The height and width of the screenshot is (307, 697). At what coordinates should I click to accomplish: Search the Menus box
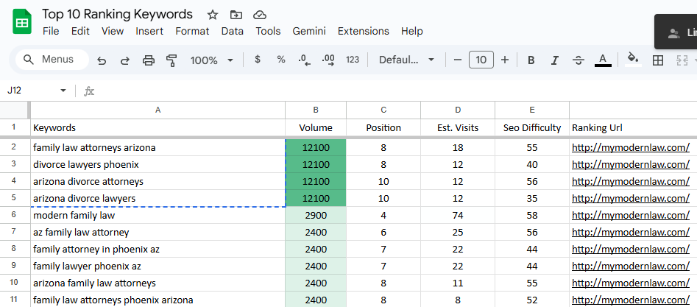click(52, 60)
